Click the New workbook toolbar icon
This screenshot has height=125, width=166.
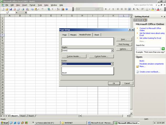click(3, 9)
